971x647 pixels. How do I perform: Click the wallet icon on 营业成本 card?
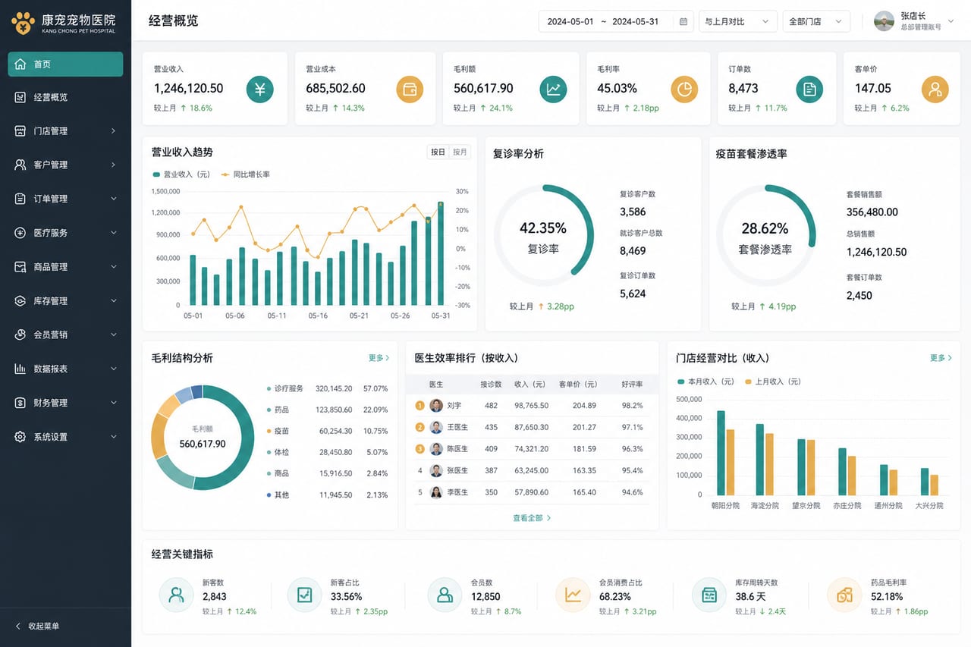410,90
